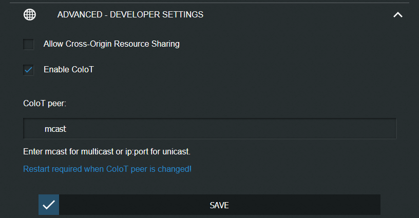
Task: Click the blue Restart required notice
Action: [x=107, y=169]
